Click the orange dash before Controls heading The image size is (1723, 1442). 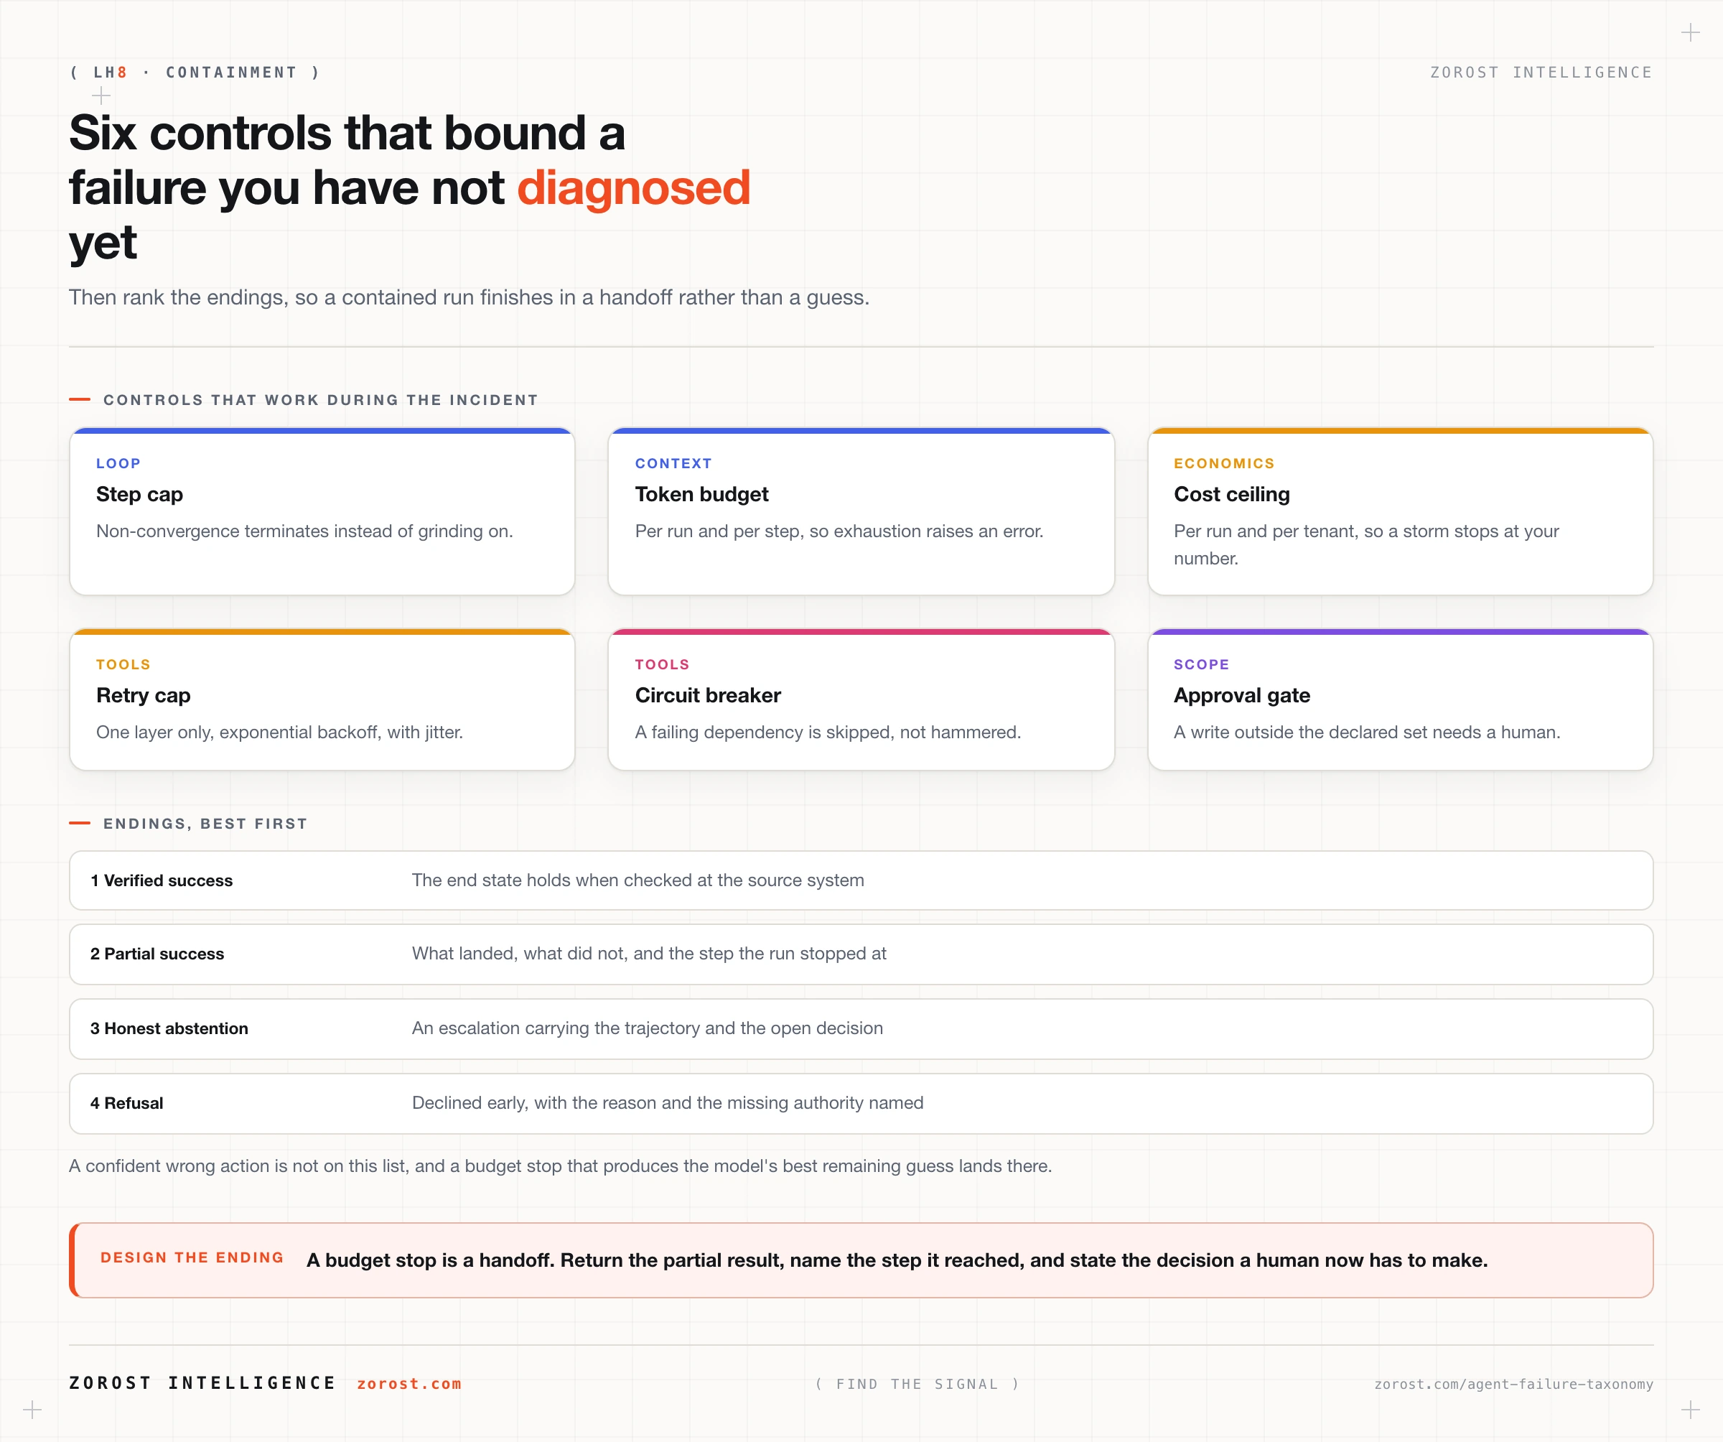click(x=80, y=400)
